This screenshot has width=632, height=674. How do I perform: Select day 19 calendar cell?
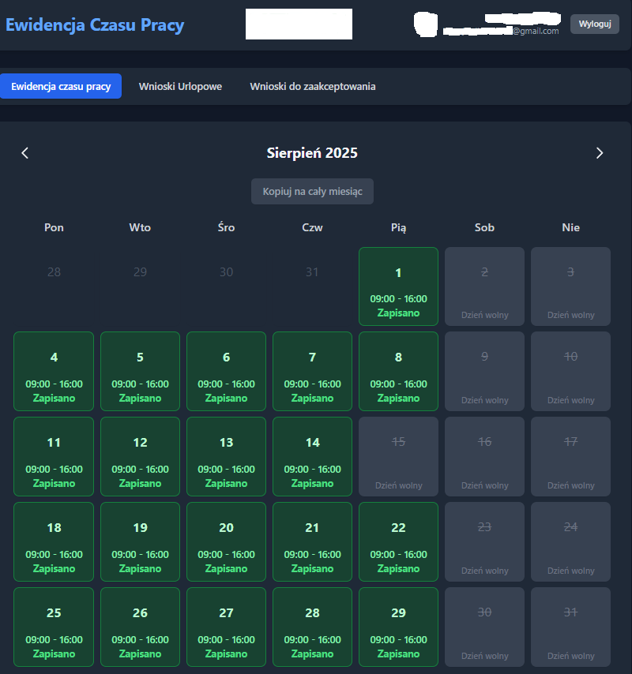pyautogui.click(x=141, y=541)
